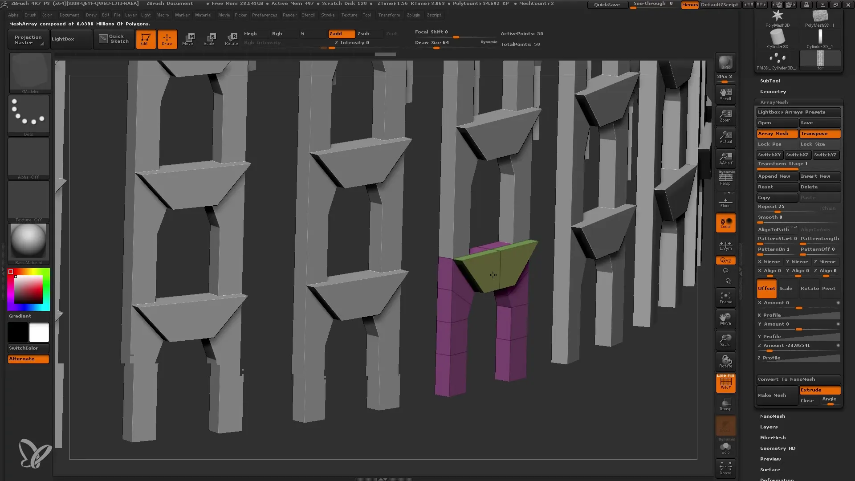Expand the FiberMesh section

[773, 438]
